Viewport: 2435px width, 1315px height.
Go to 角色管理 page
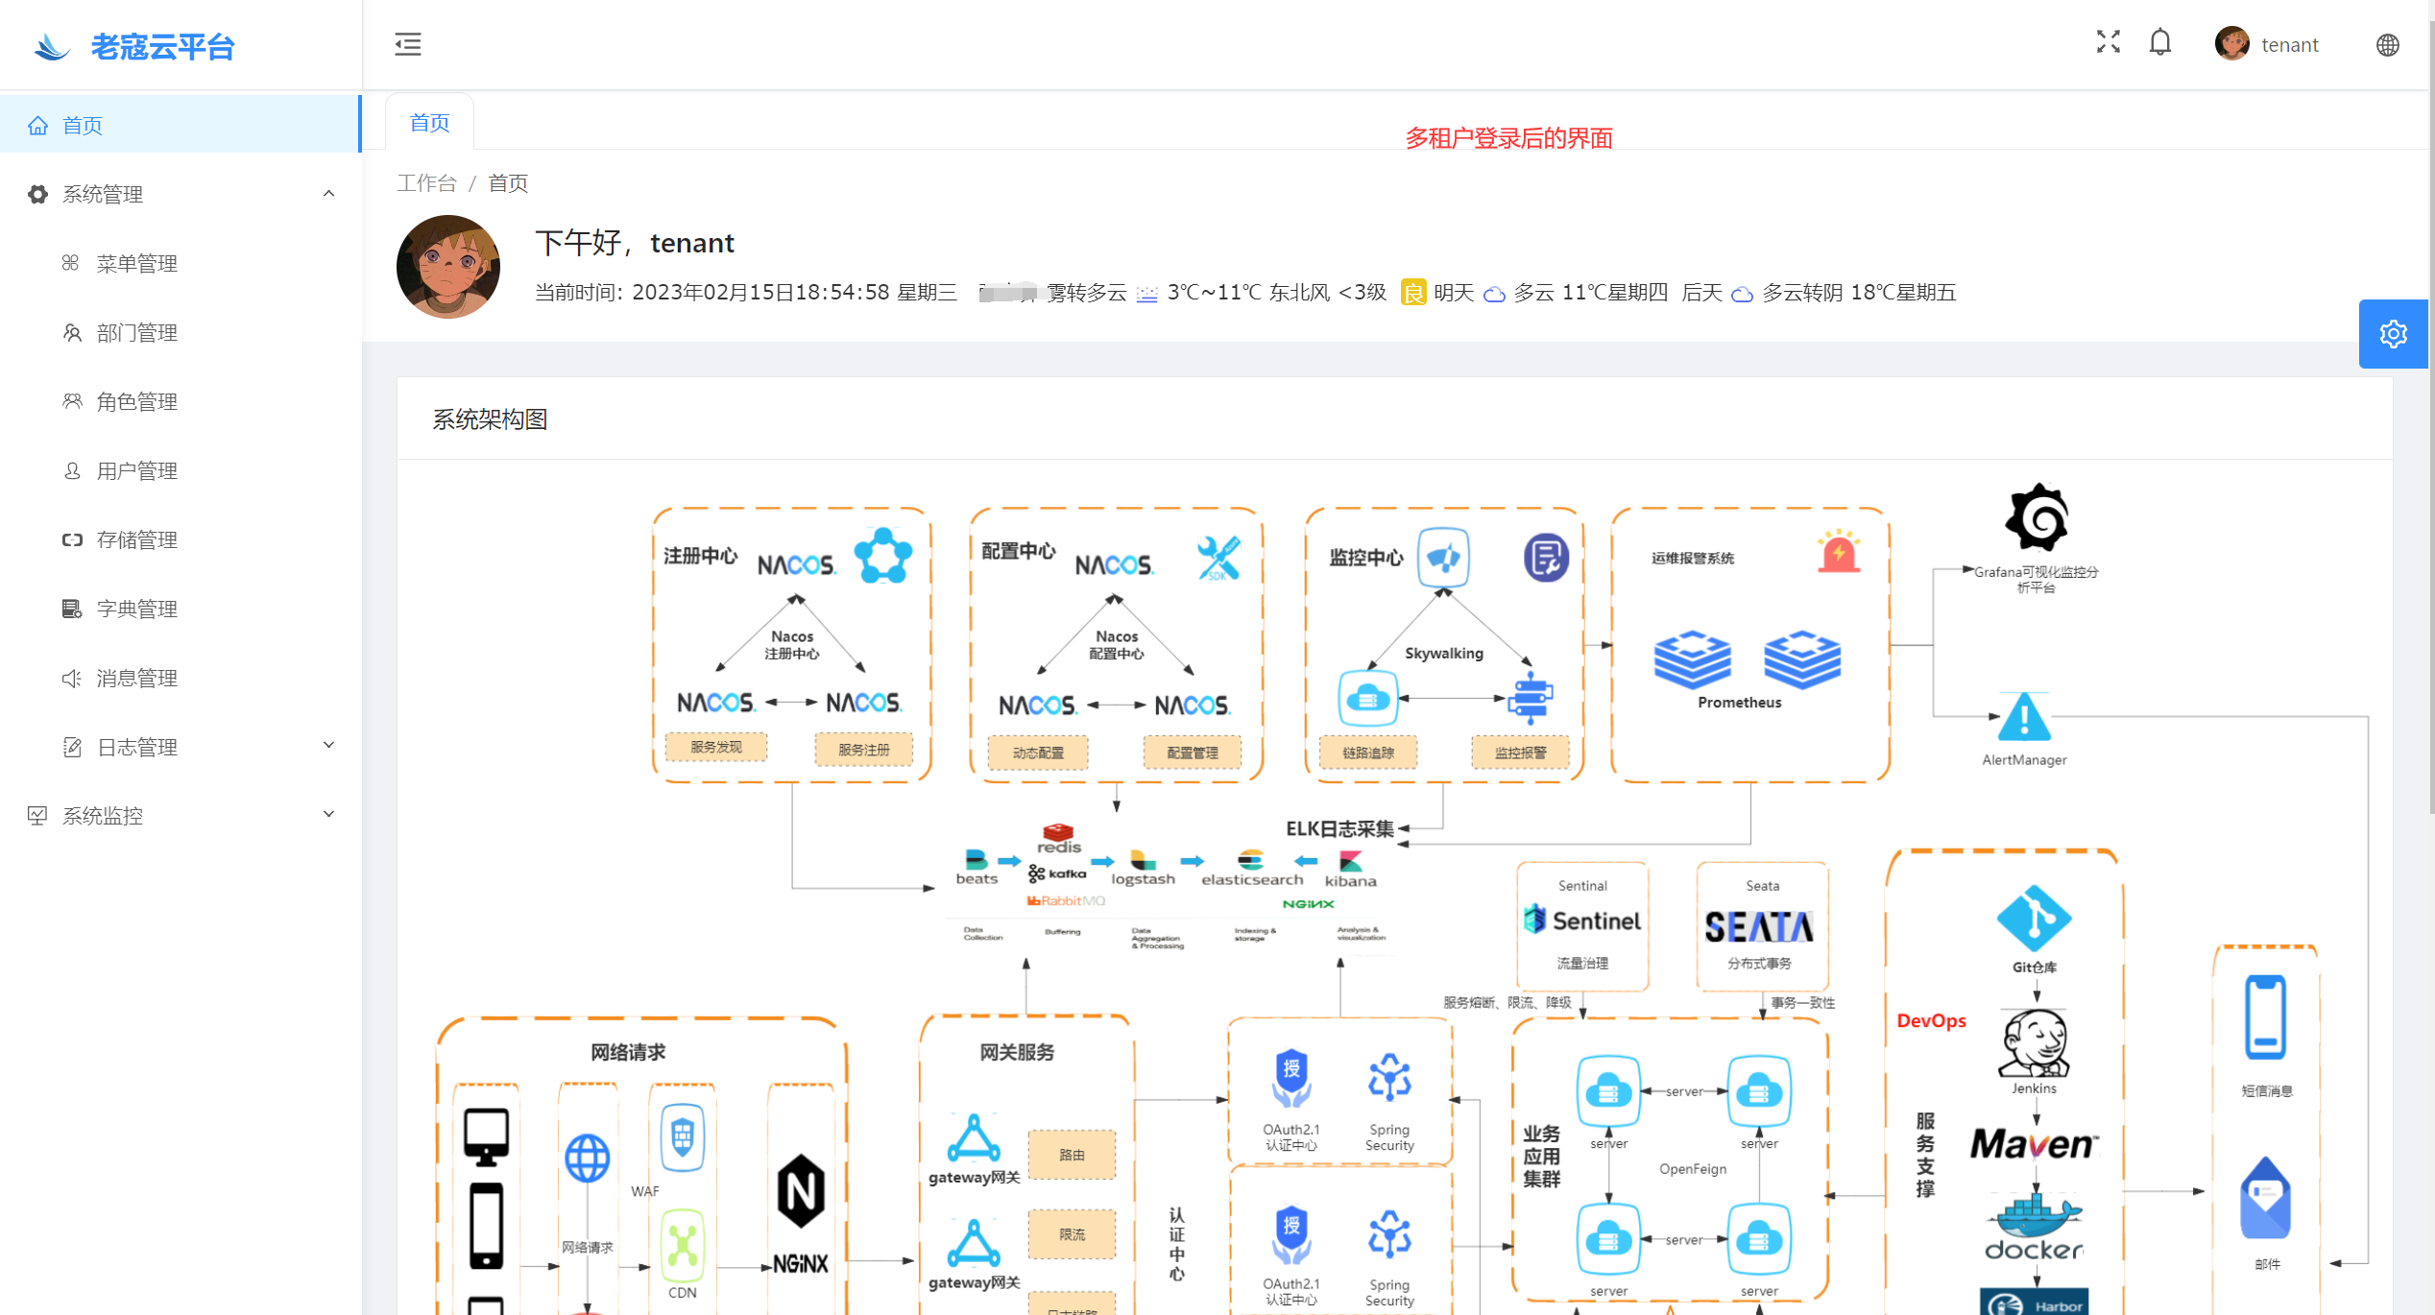pyautogui.click(x=136, y=402)
